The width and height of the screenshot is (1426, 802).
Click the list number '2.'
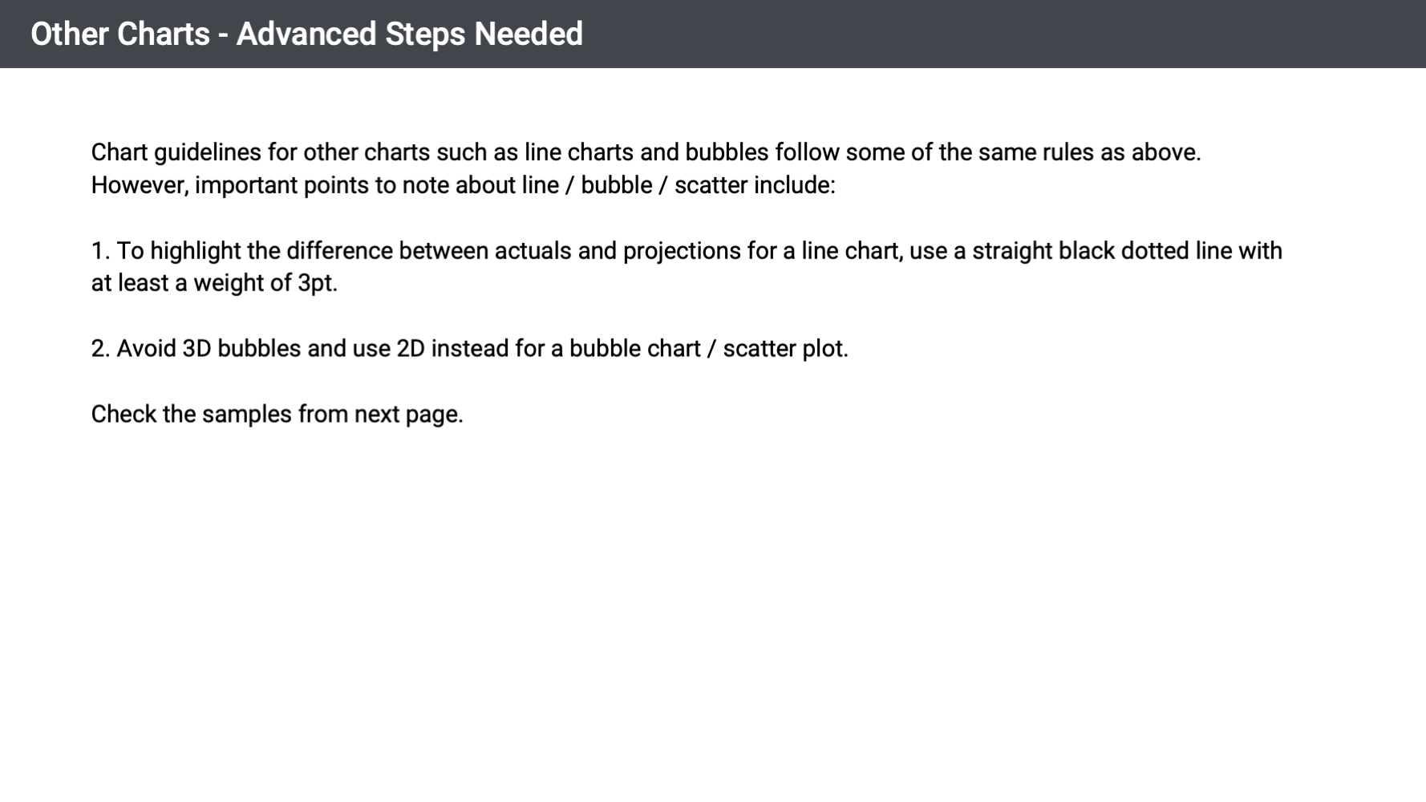click(x=100, y=349)
